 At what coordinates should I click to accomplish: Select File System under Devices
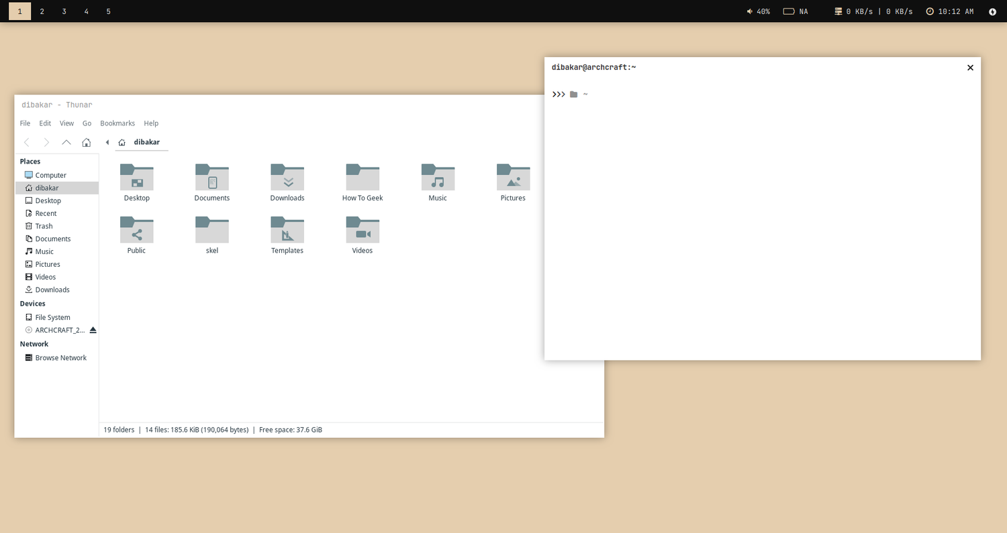pos(57,317)
